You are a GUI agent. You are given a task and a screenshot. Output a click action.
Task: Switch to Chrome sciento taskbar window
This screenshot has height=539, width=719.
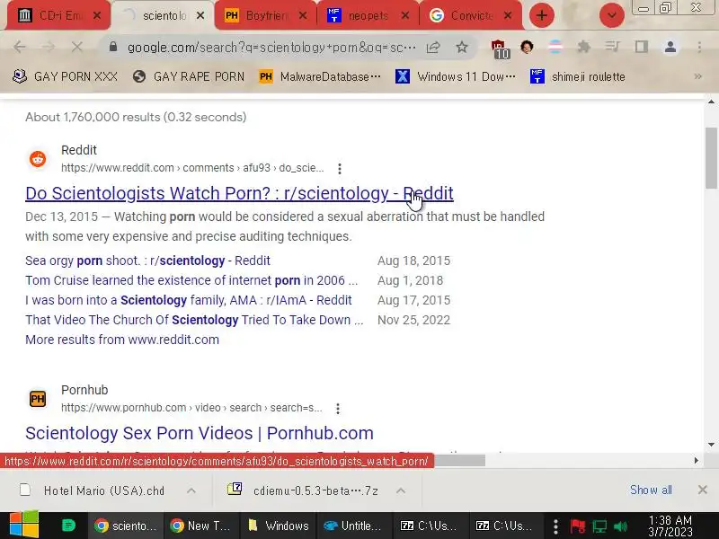(125, 526)
